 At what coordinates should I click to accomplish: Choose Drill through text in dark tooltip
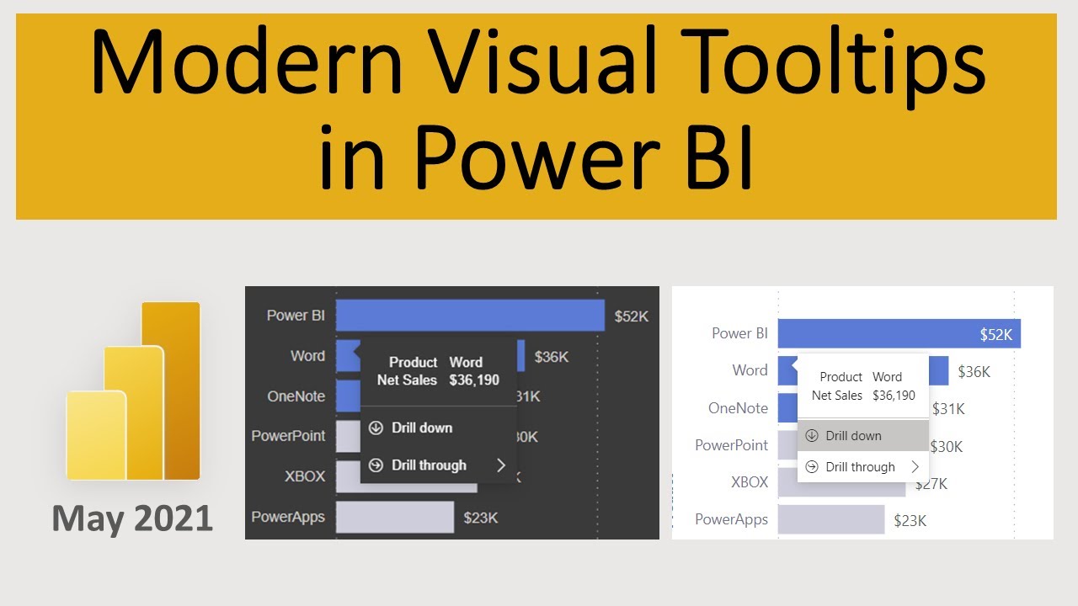[x=429, y=465]
